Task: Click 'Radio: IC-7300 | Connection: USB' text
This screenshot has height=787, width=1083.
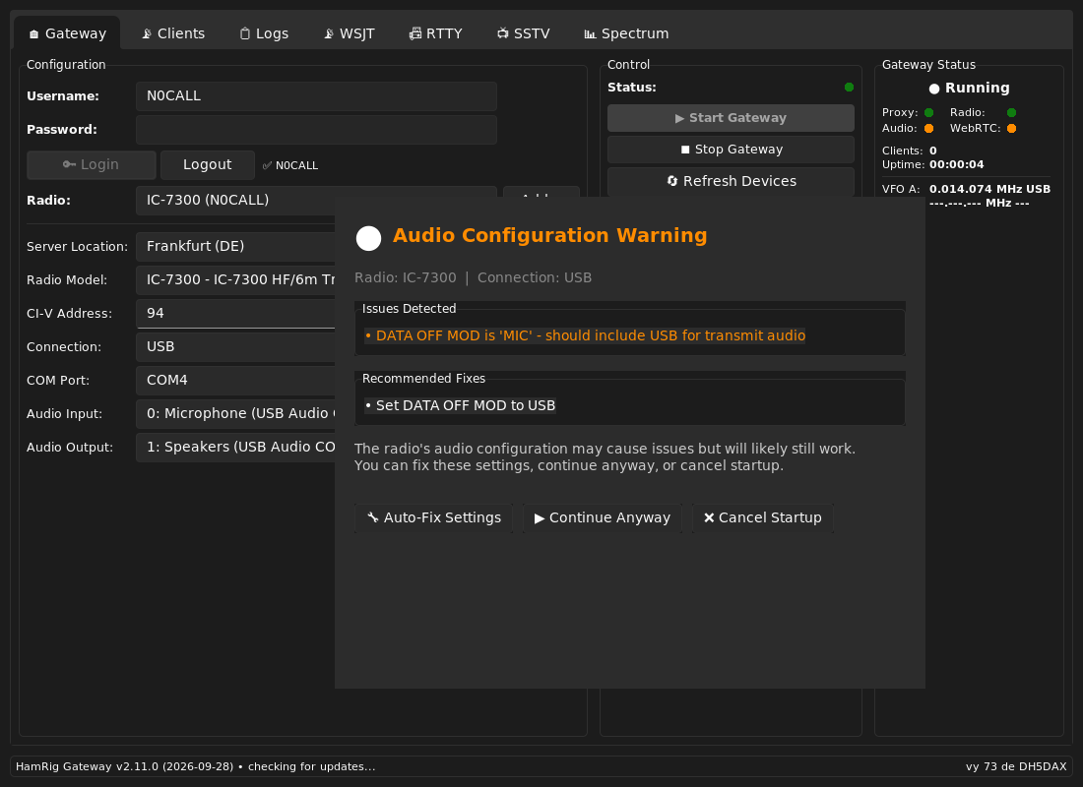Action: tap(474, 277)
